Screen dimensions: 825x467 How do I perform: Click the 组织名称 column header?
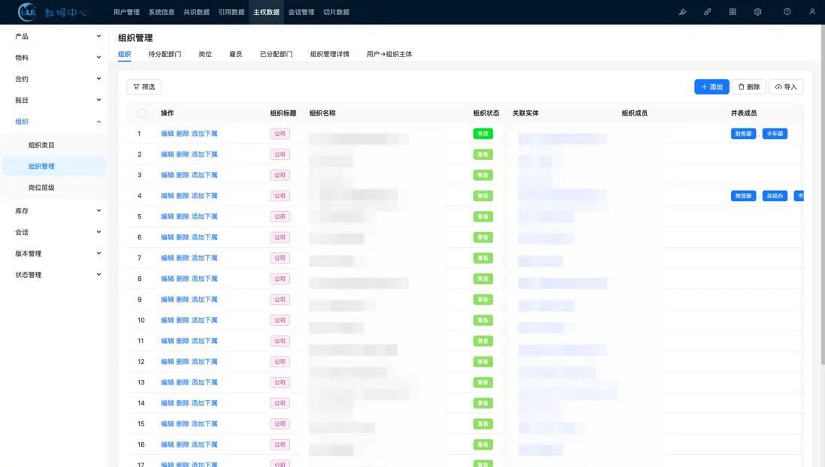(322, 113)
